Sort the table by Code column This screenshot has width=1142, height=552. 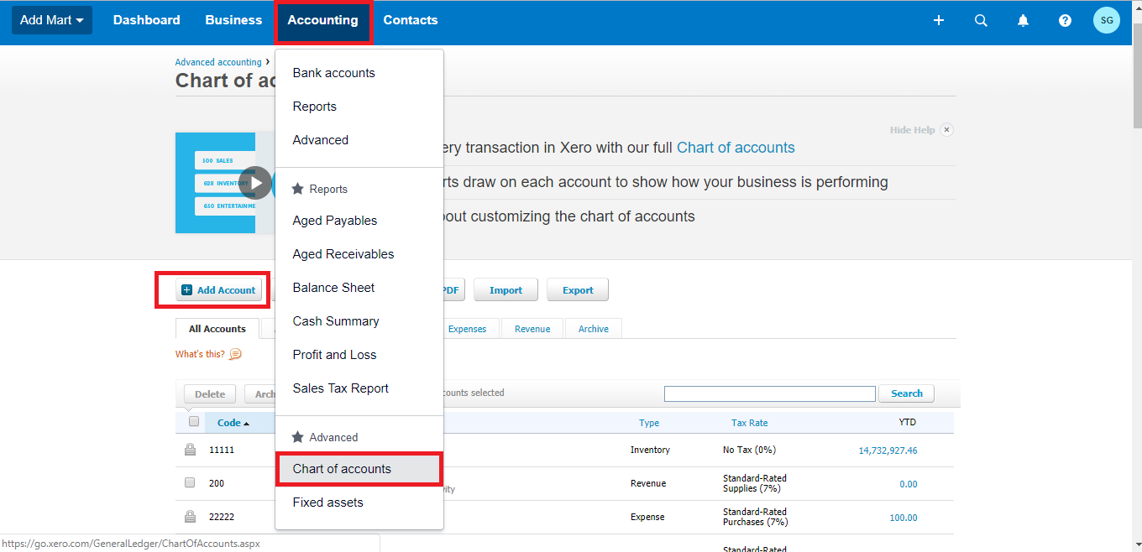click(x=233, y=423)
